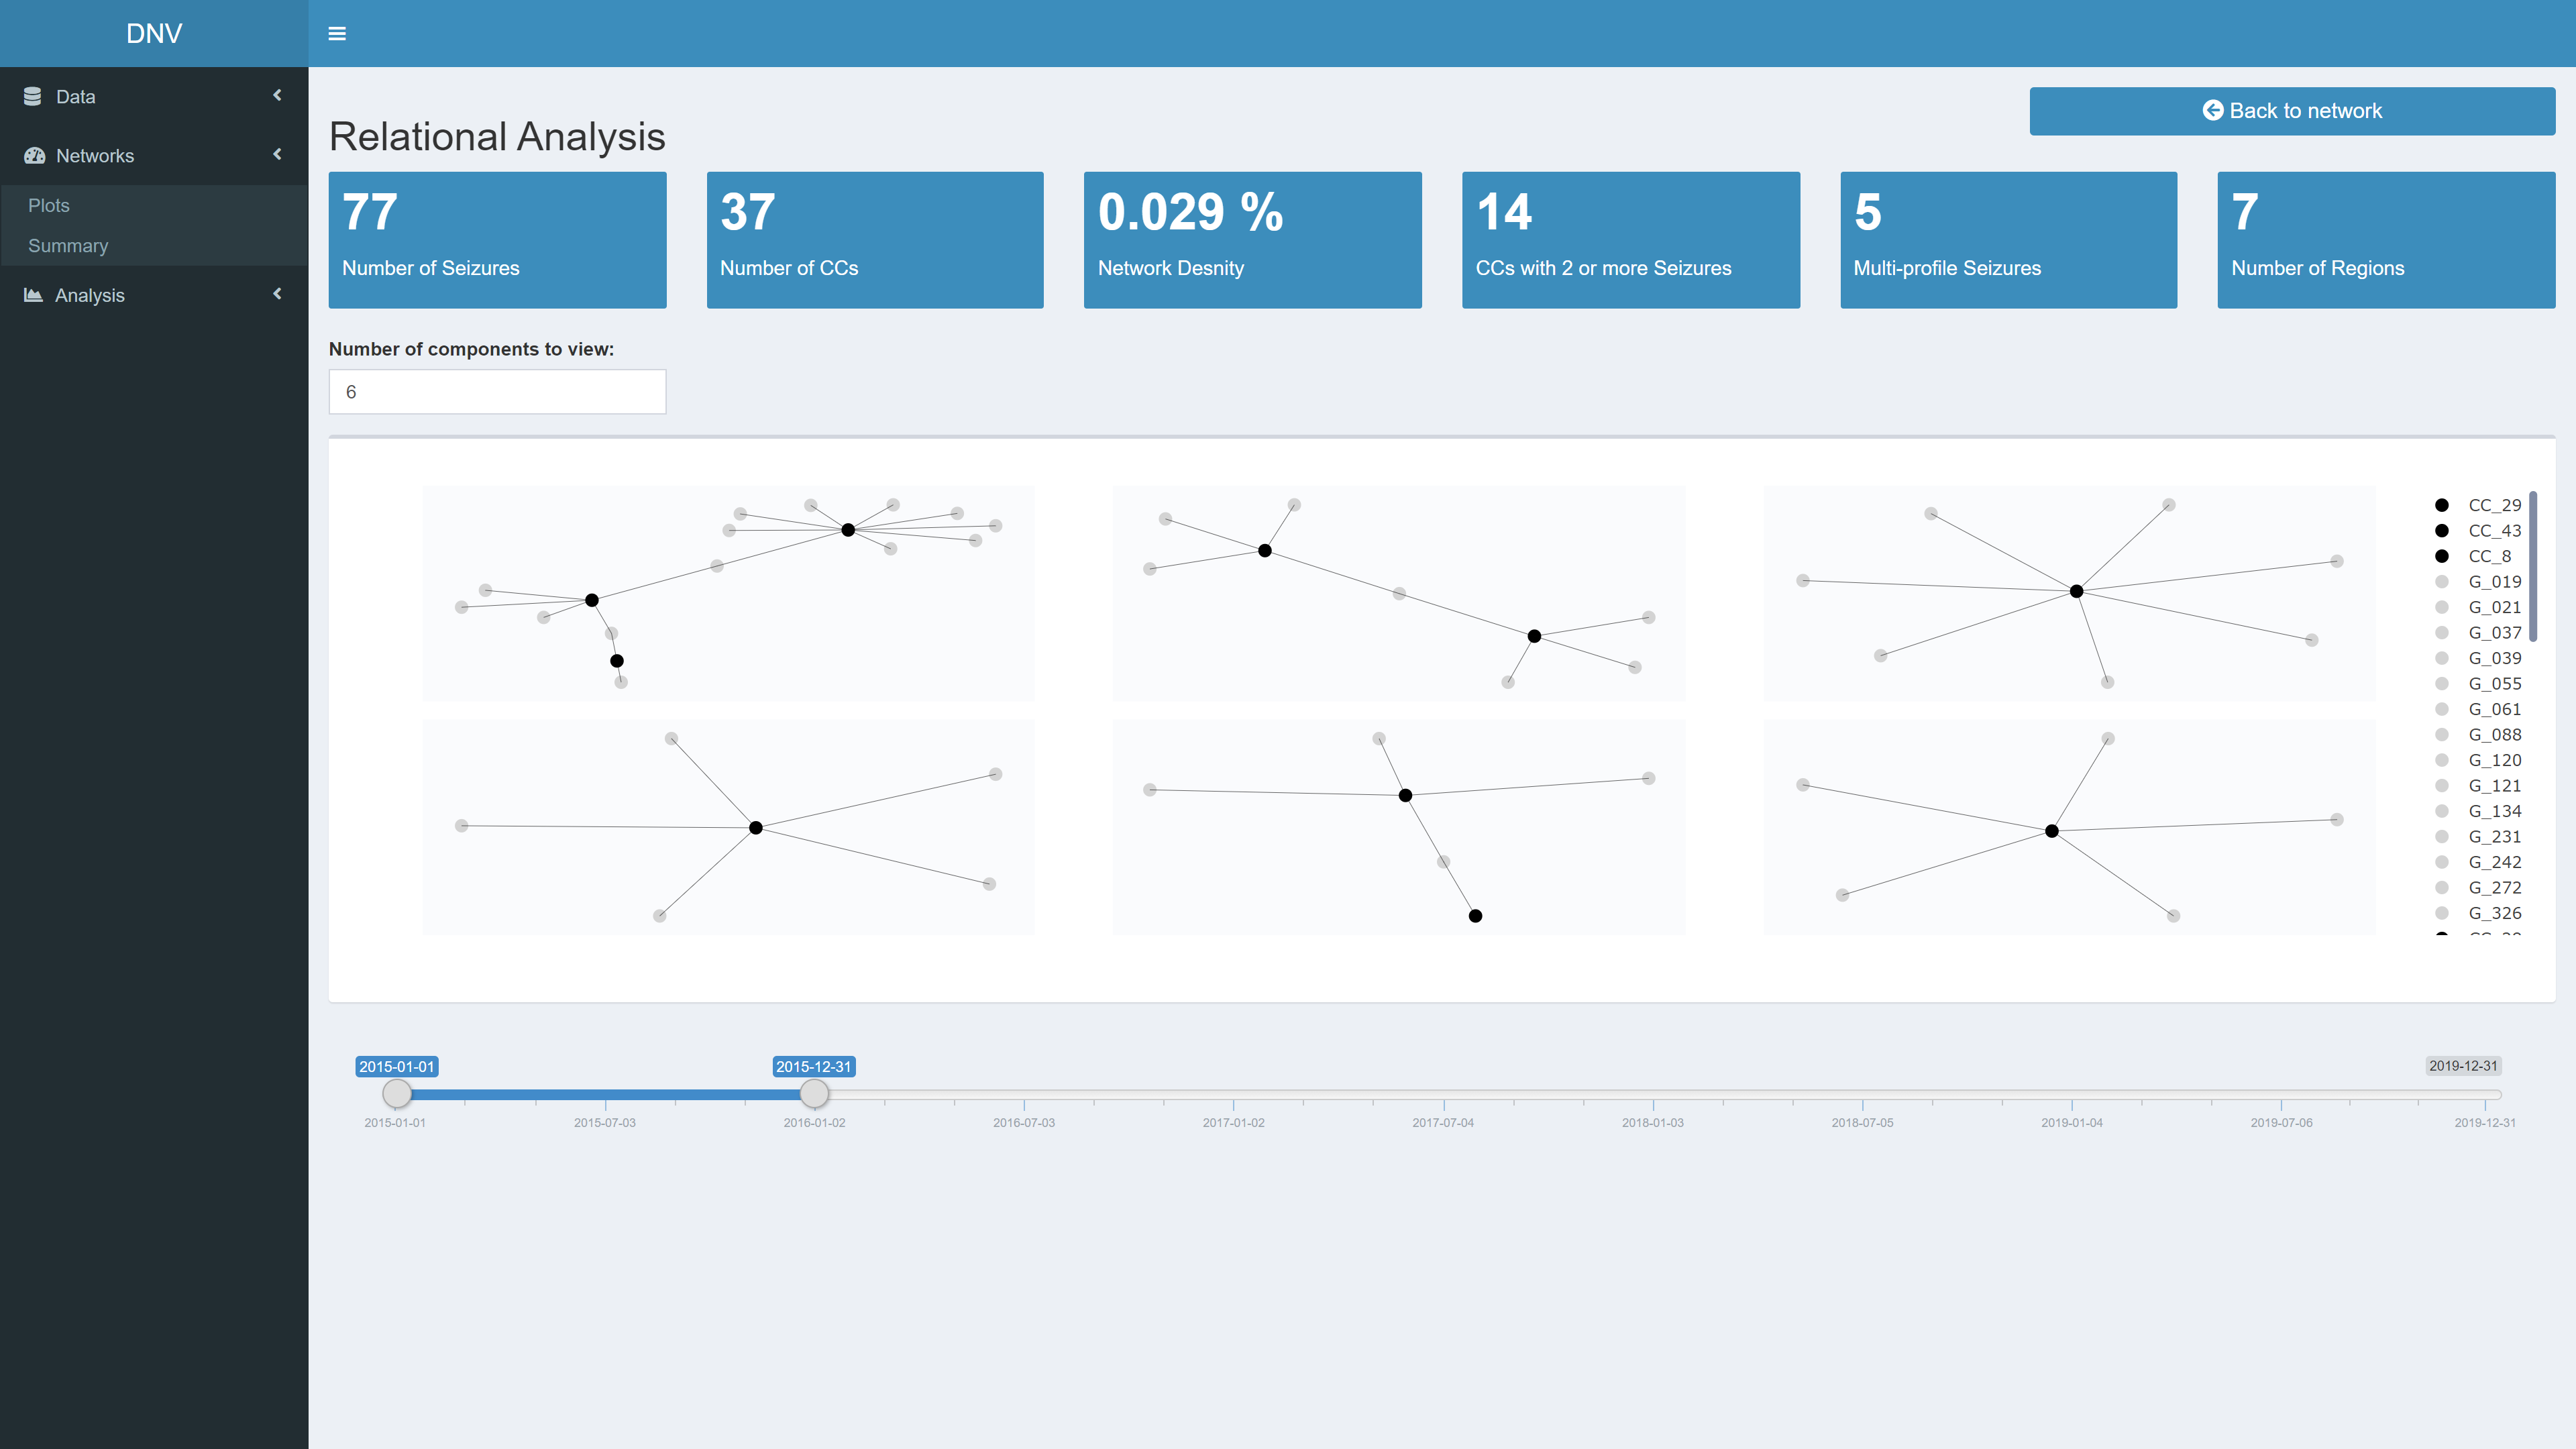Screen dimensions: 2576x1449
Task: Hide the G_055 trace in legend
Action: [x=2494, y=684]
